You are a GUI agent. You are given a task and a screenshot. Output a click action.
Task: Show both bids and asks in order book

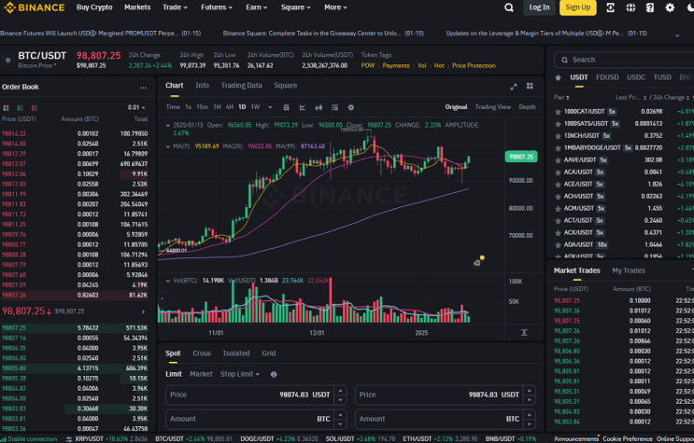click(x=6, y=108)
